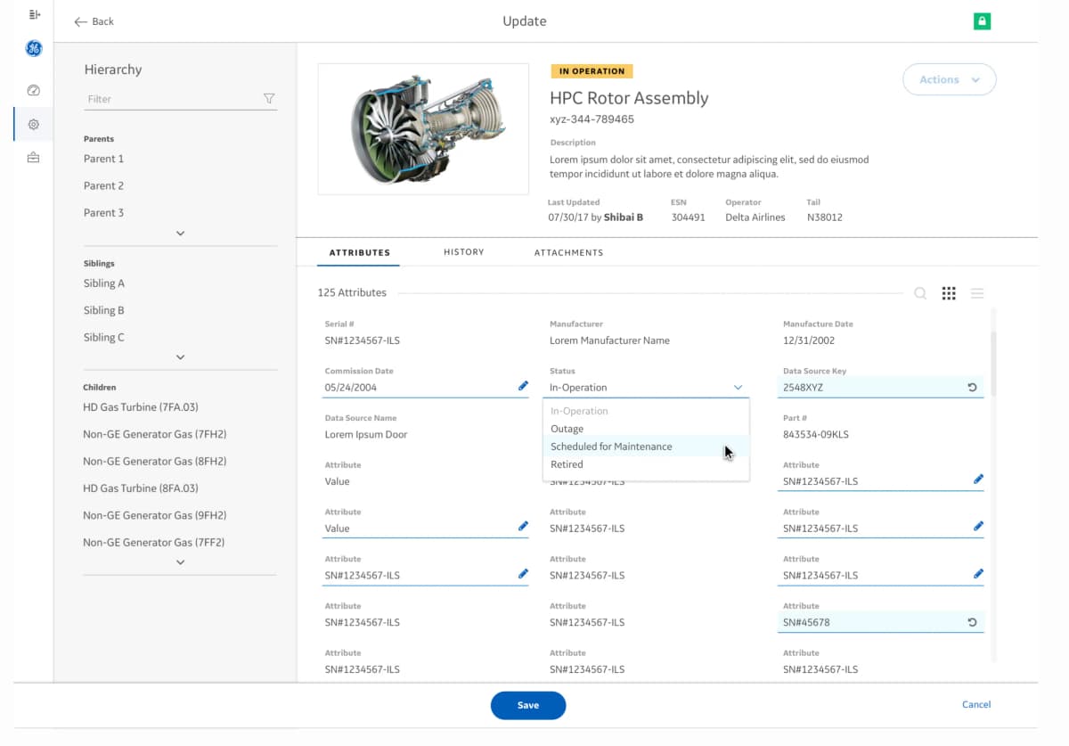This screenshot has height=746, width=1069.
Task: Edit Commission Date using its pencil icon
Action: [x=524, y=386]
